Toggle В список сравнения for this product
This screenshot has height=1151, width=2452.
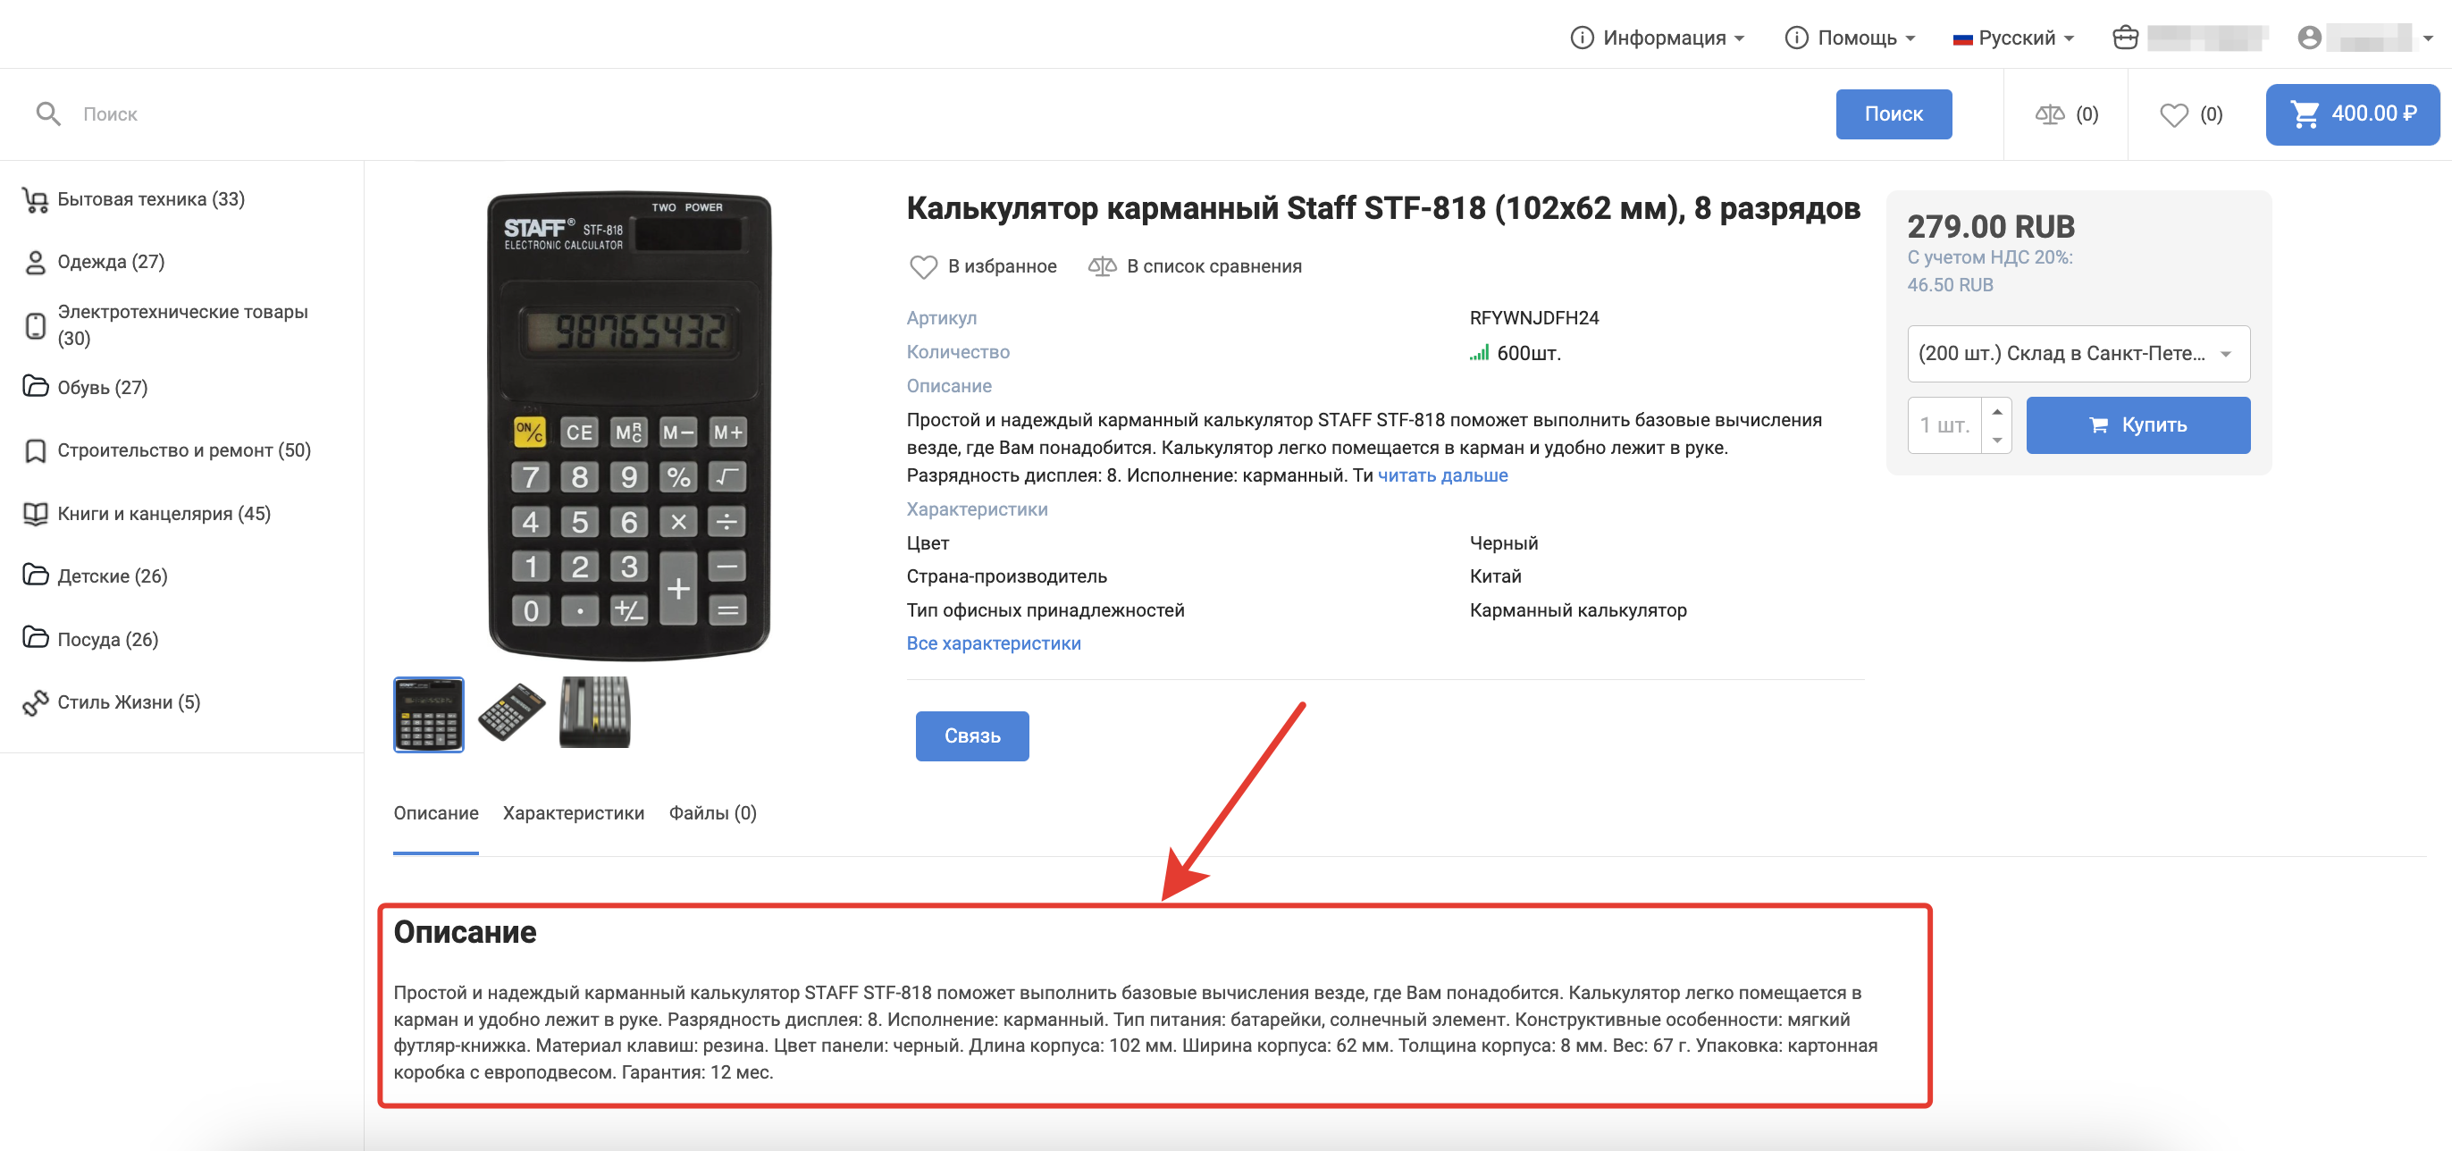pos(1195,266)
